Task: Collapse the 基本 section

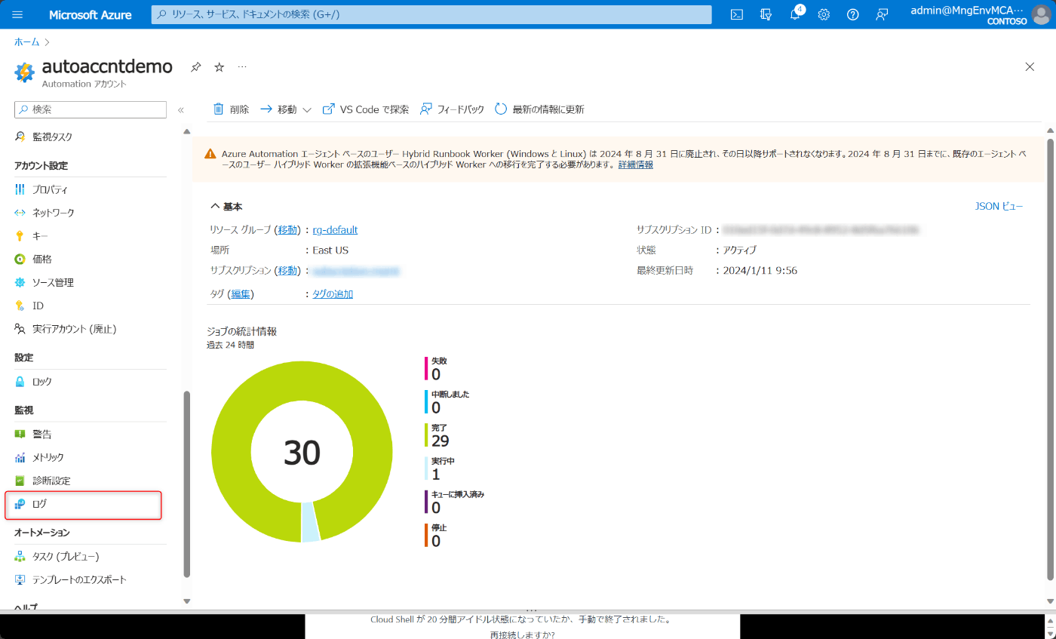Action: point(226,207)
